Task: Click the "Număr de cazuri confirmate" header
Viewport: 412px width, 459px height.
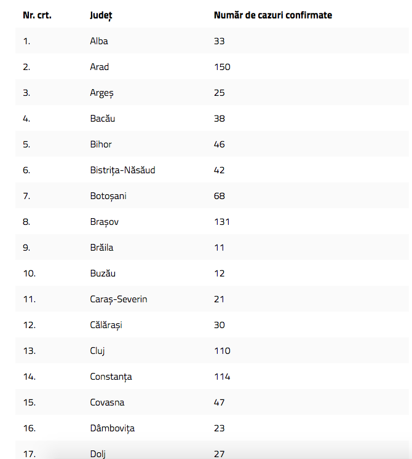Action: click(272, 15)
